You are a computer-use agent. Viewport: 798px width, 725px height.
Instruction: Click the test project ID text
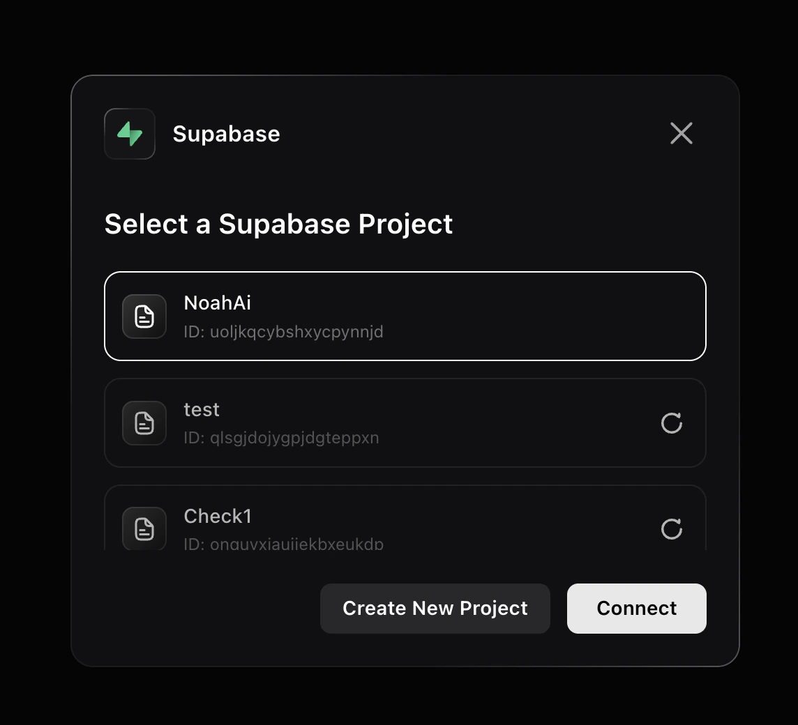click(281, 438)
